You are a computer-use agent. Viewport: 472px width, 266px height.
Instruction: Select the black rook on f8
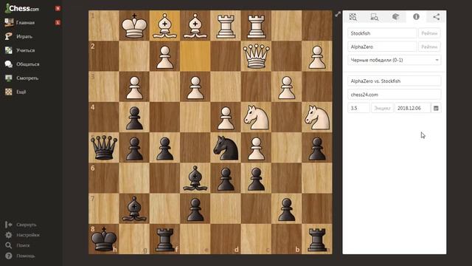(x=164, y=239)
